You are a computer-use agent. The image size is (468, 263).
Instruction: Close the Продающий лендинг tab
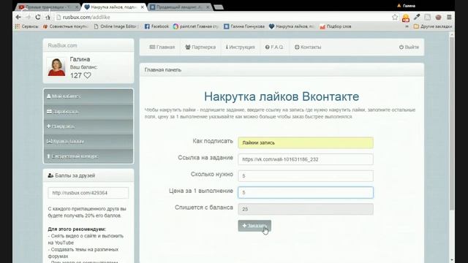[208, 7]
